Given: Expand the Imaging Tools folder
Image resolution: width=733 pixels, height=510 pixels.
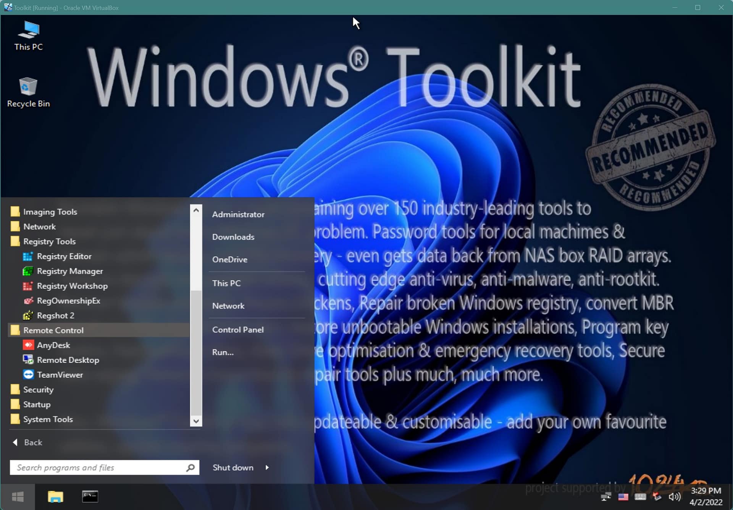Looking at the screenshot, I should click(50, 211).
